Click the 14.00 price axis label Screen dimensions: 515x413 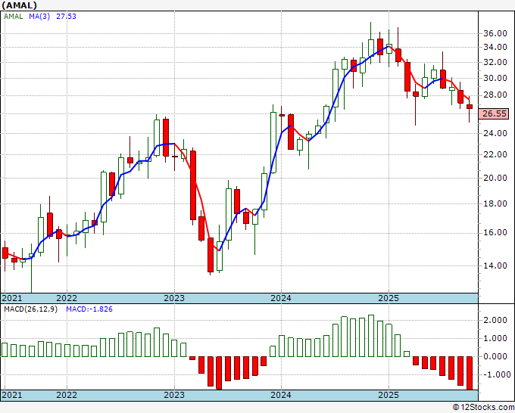495,266
